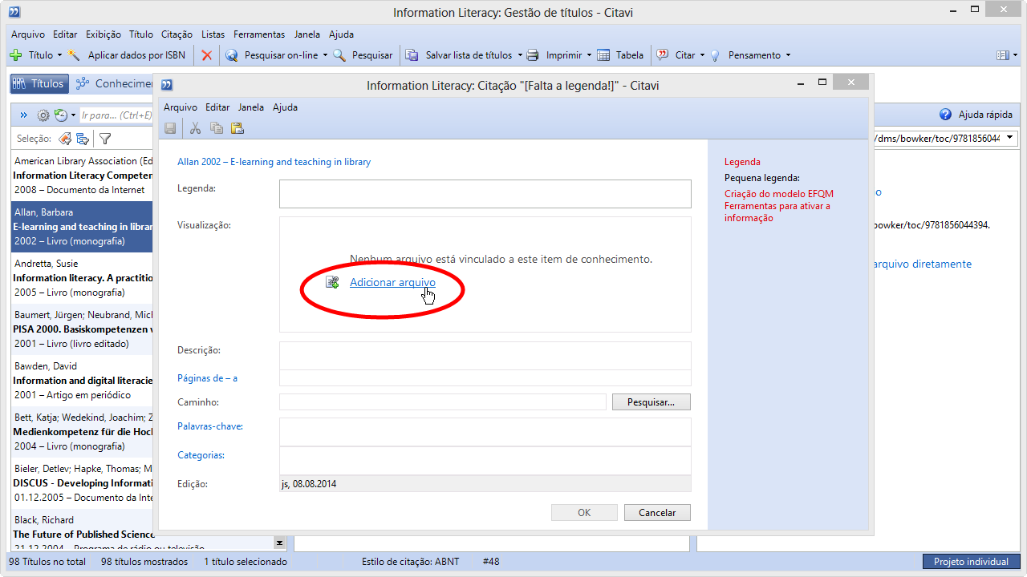
Task: Click the gear settings icon in titles panel
Action: 43,115
